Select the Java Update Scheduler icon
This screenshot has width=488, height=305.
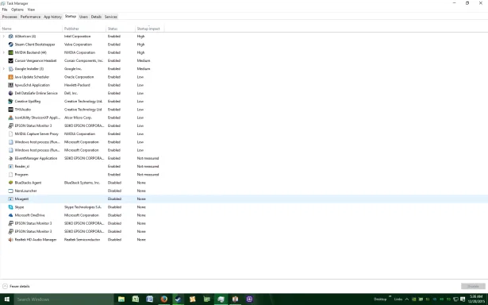click(10, 76)
